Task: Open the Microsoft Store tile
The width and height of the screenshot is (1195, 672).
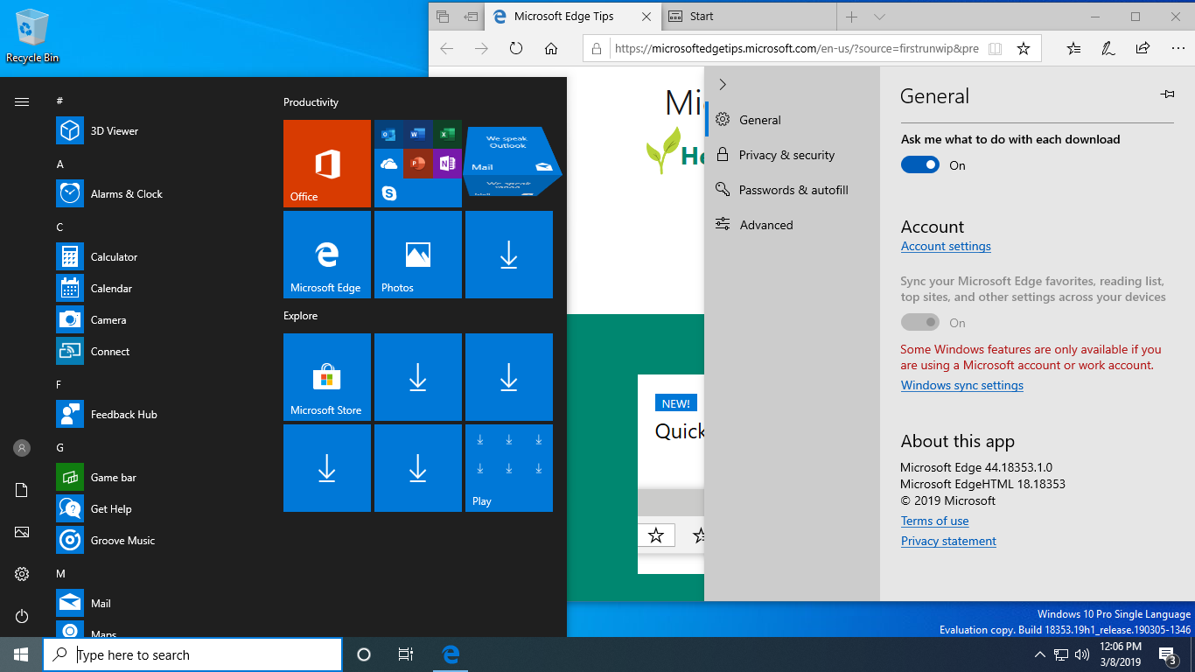Action: pos(327,377)
